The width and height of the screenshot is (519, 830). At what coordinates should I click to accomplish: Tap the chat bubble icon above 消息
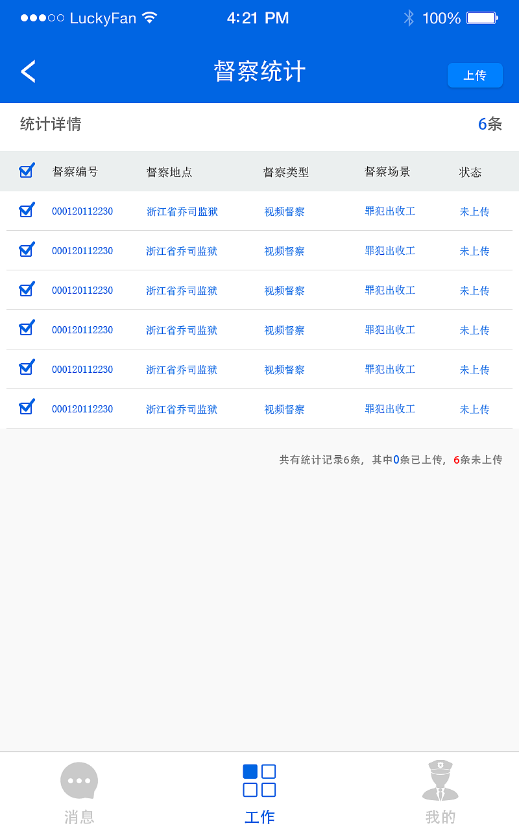click(79, 781)
